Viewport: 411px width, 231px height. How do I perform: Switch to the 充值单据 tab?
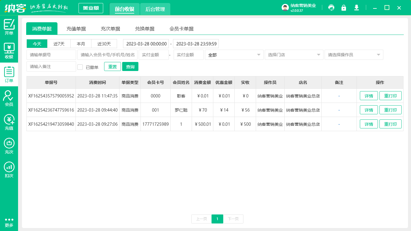[76, 29]
